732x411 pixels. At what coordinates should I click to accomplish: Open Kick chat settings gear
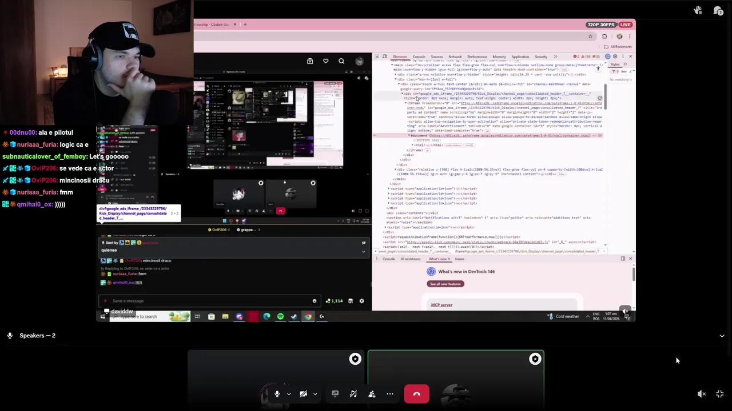[x=361, y=301]
